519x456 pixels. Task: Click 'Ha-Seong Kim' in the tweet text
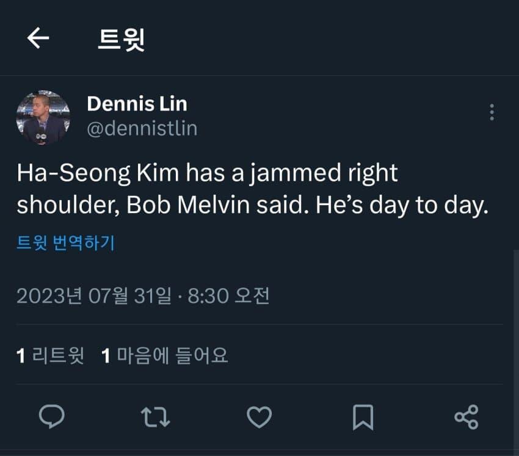pos(98,174)
